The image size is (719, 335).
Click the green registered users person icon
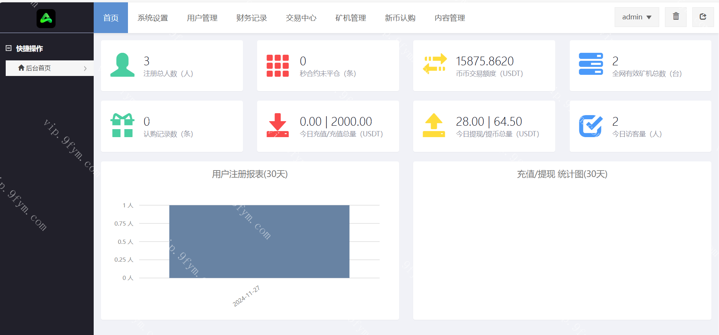(x=122, y=65)
